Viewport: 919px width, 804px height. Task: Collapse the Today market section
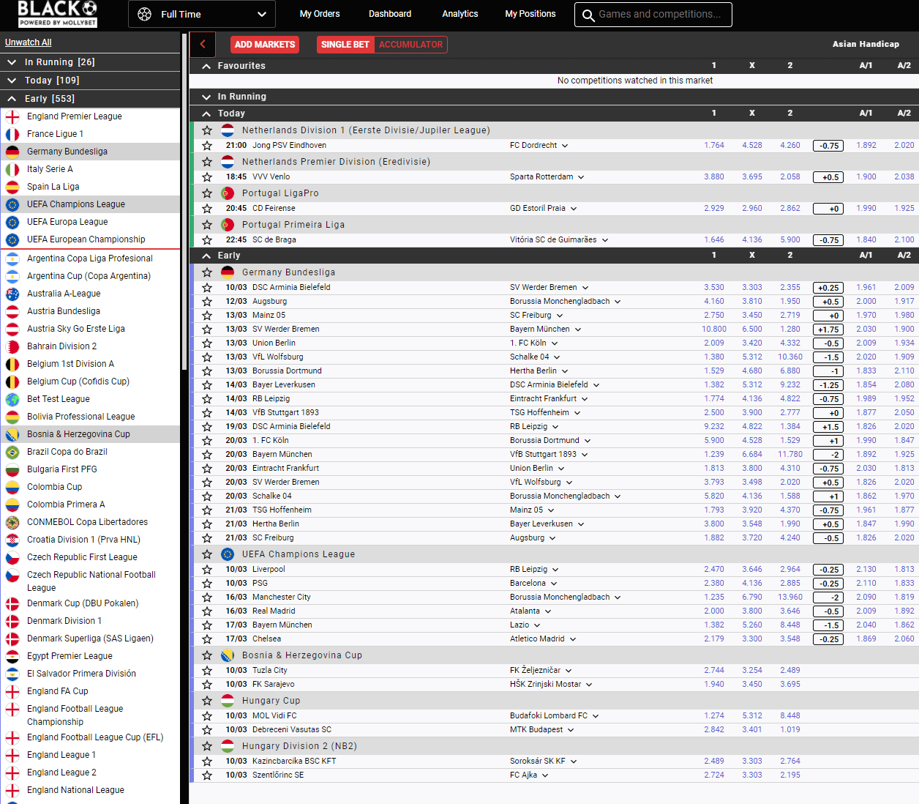[207, 113]
